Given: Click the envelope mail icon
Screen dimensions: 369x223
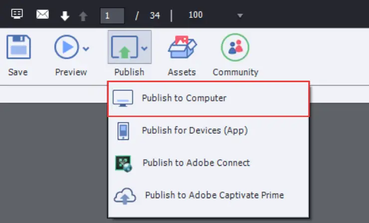Looking at the screenshot, I should [42, 14].
